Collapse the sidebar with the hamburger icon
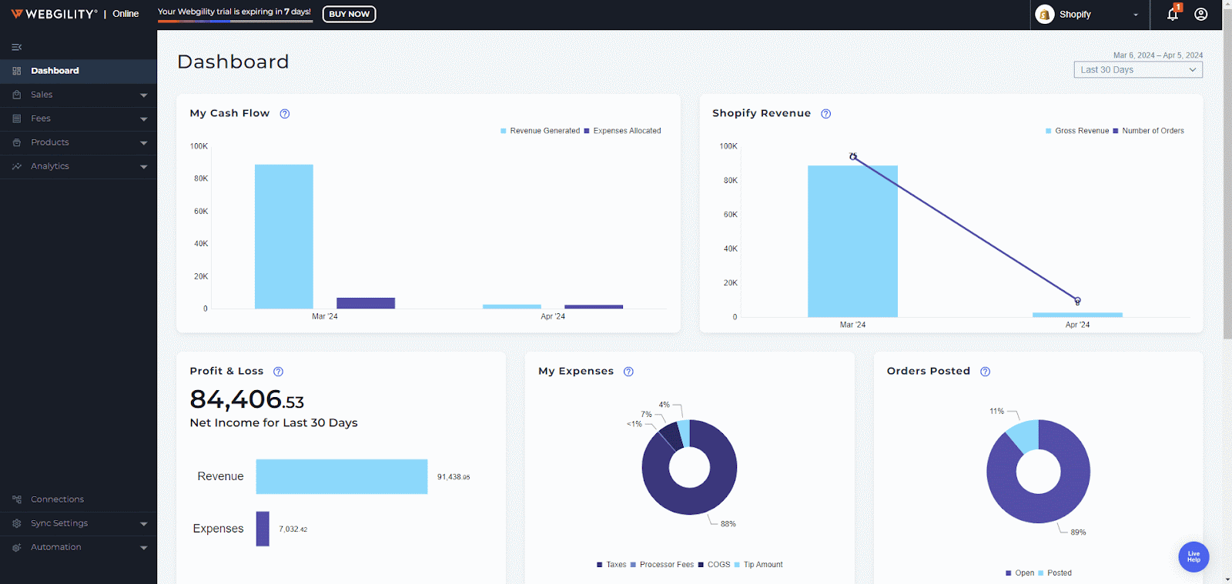1232x584 pixels. [x=16, y=47]
